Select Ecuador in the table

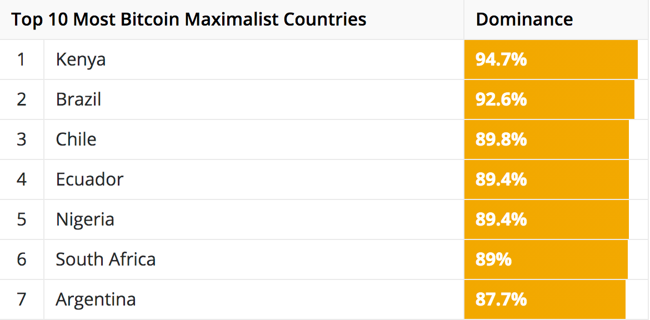coord(89,179)
